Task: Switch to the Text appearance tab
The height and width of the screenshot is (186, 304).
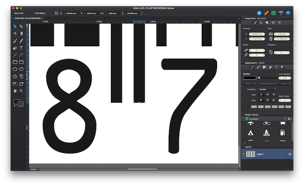Action: (x=276, y=67)
